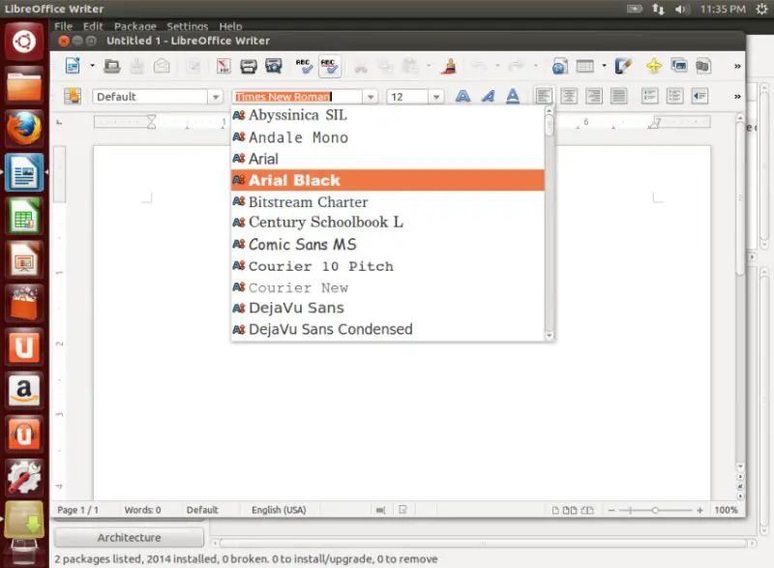Click the Print document icon
Viewport: 774px width, 568px height.
coord(249,66)
